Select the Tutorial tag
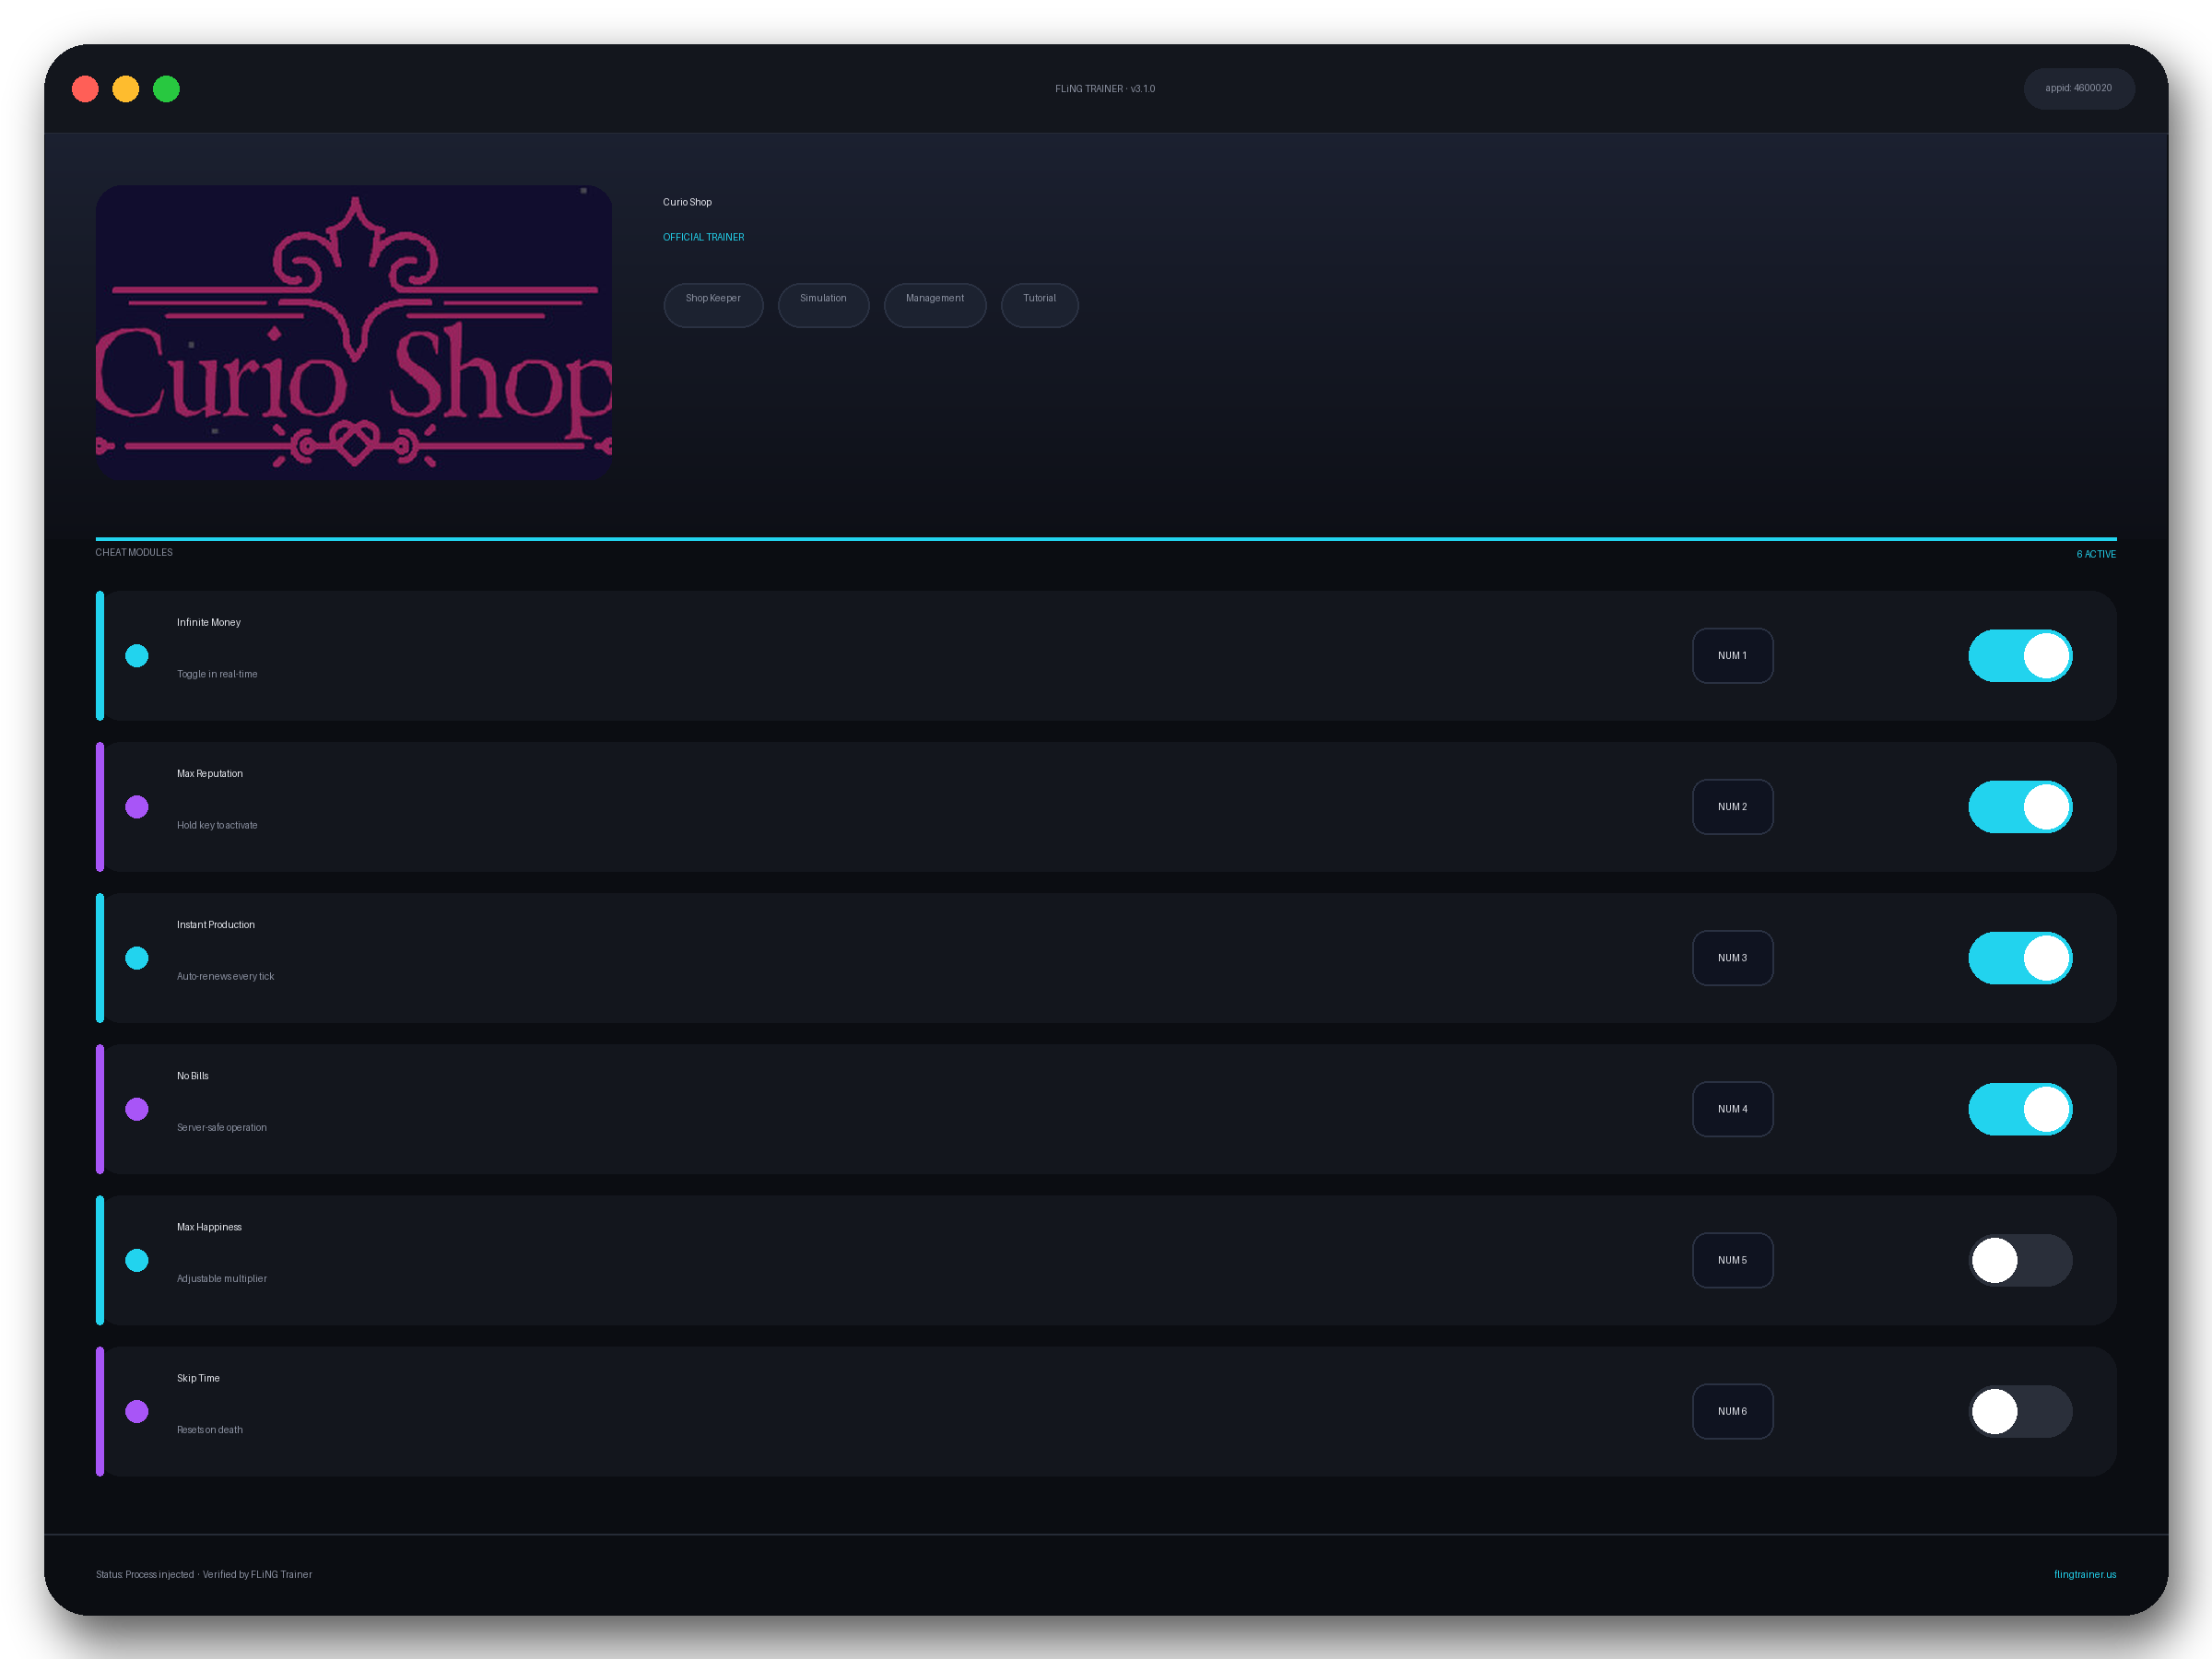Screen dimensions: 2212x1659 [1039, 305]
